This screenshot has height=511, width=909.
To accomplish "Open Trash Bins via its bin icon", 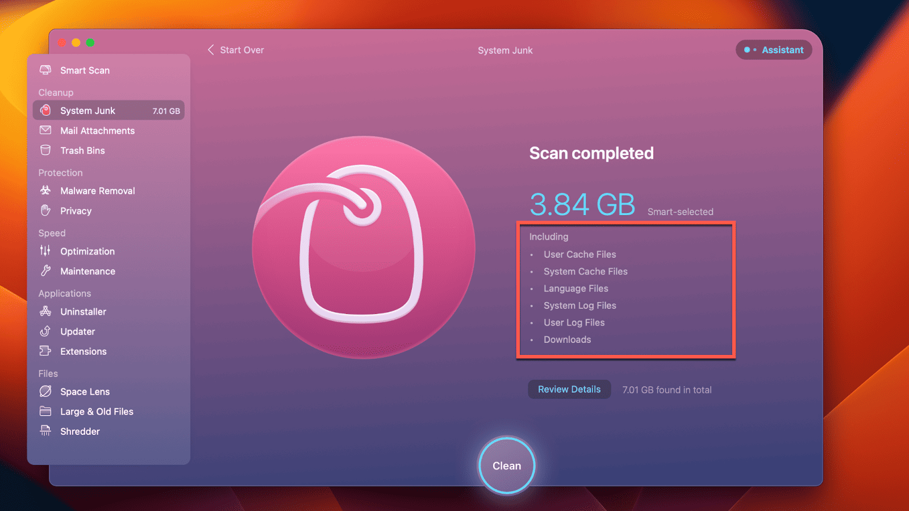I will (45, 150).
